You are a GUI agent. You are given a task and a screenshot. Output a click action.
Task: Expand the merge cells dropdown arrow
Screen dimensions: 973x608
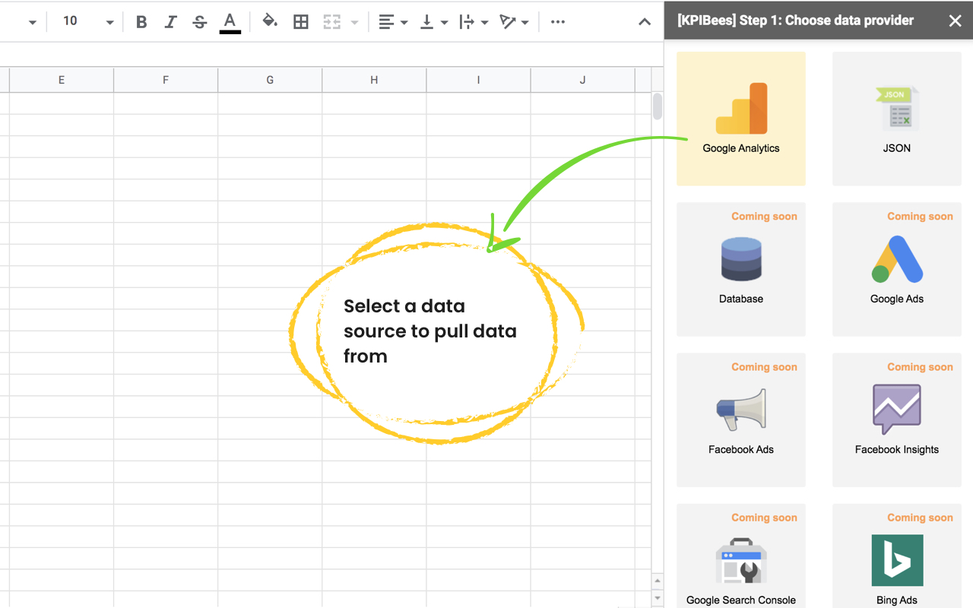coord(354,23)
